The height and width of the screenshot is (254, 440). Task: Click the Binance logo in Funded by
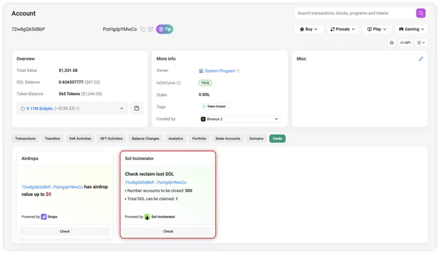[203, 119]
